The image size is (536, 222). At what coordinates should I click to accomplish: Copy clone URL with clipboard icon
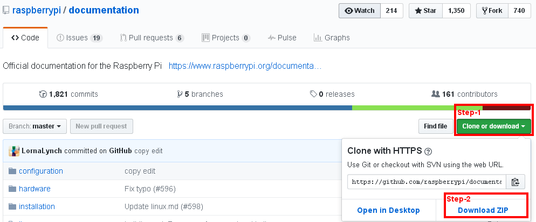click(x=516, y=182)
